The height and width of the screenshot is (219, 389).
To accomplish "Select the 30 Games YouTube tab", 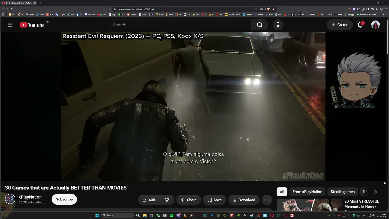I will (19, 3).
